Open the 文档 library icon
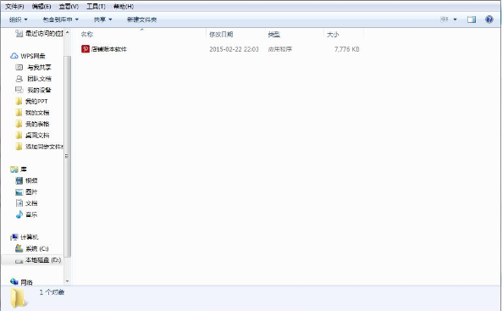This screenshot has width=502, height=311. pyautogui.click(x=19, y=203)
